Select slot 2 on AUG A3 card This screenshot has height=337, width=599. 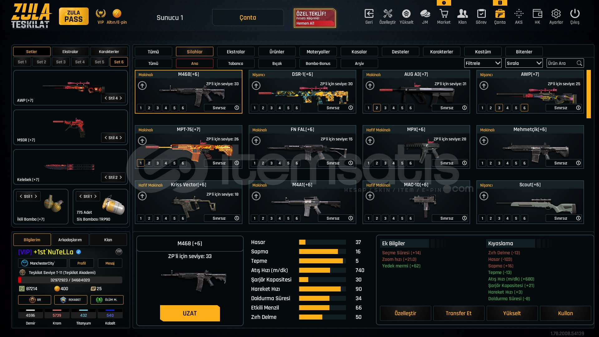377,108
